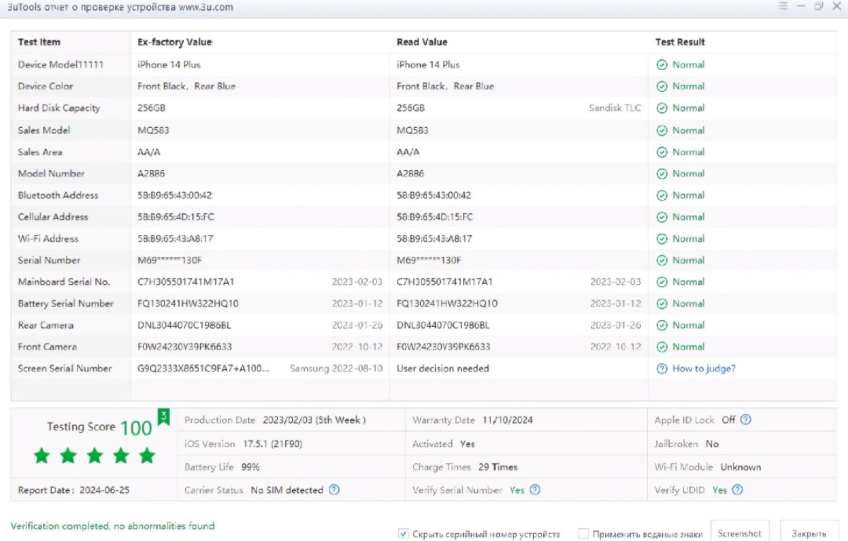Click the Read Value Model Number A2886 cell
The width and height of the screenshot is (848, 541).
410,174
